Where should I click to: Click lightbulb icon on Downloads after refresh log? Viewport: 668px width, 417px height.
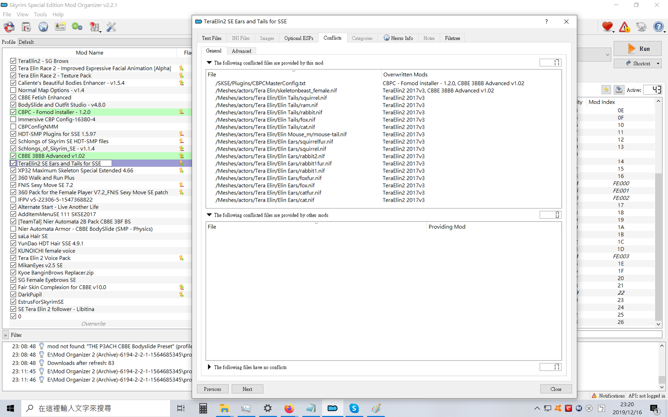pyautogui.click(x=41, y=363)
